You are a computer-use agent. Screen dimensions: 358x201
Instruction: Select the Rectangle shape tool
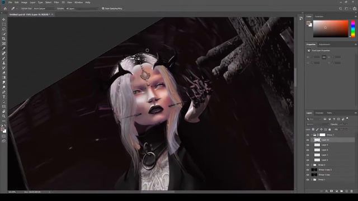(4, 107)
